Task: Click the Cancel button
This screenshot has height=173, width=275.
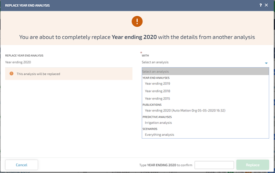Action: click(x=21, y=165)
